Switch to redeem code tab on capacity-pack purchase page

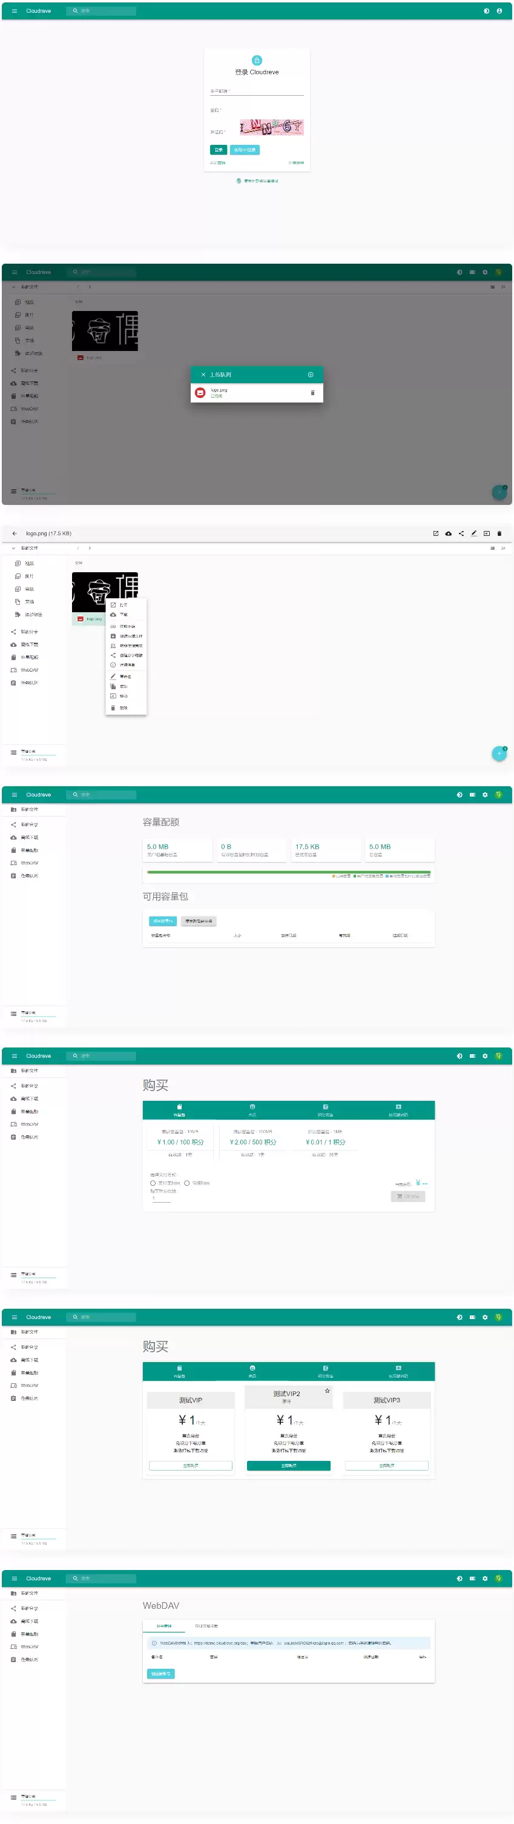(x=398, y=1109)
